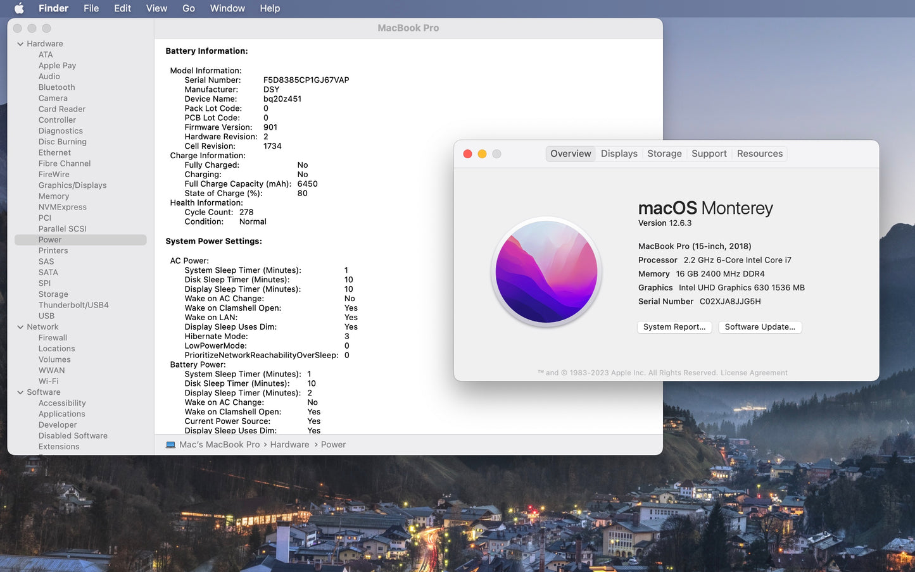Open the Window menu
Image resolution: width=915 pixels, height=572 pixels.
pos(227,8)
